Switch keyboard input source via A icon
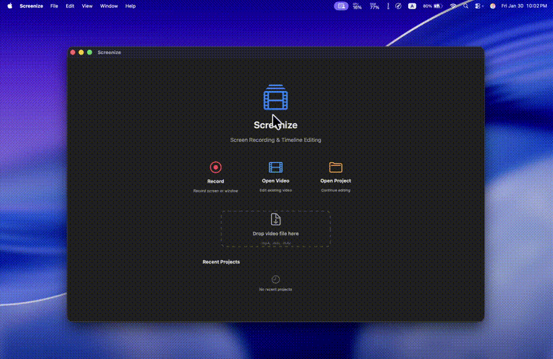Image resolution: width=553 pixels, height=359 pixels. click(x=412, y=6)
